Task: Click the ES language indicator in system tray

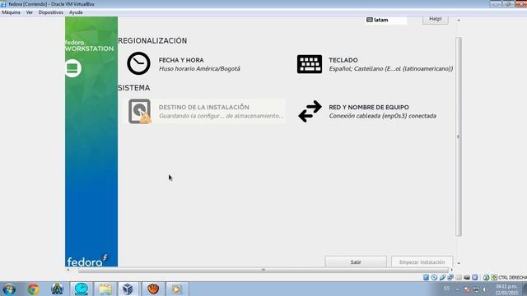Action: point(446,289)
